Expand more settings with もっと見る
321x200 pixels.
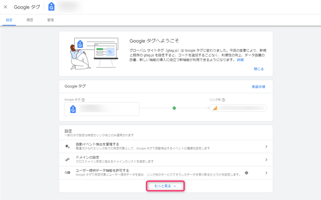click(x=165, y=186)
